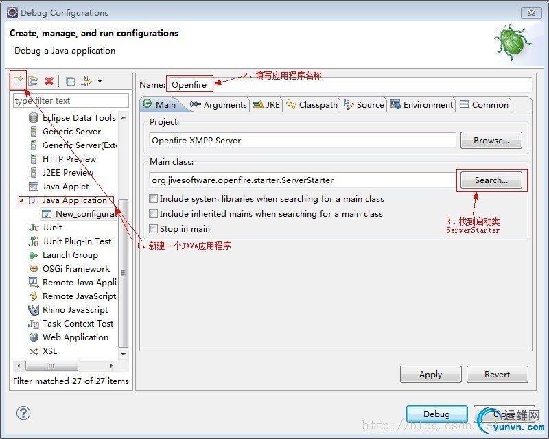This screenshot has width=549, height=439.
Task: Switch to the Environment tab
Action: (421, 104)
